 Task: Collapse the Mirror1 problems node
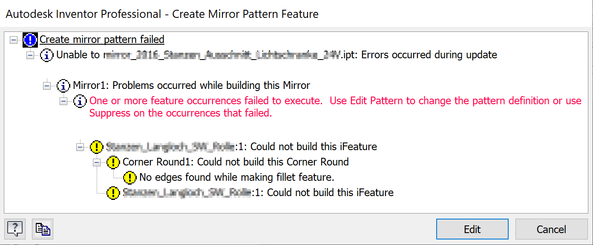click(x=46, y=85)
